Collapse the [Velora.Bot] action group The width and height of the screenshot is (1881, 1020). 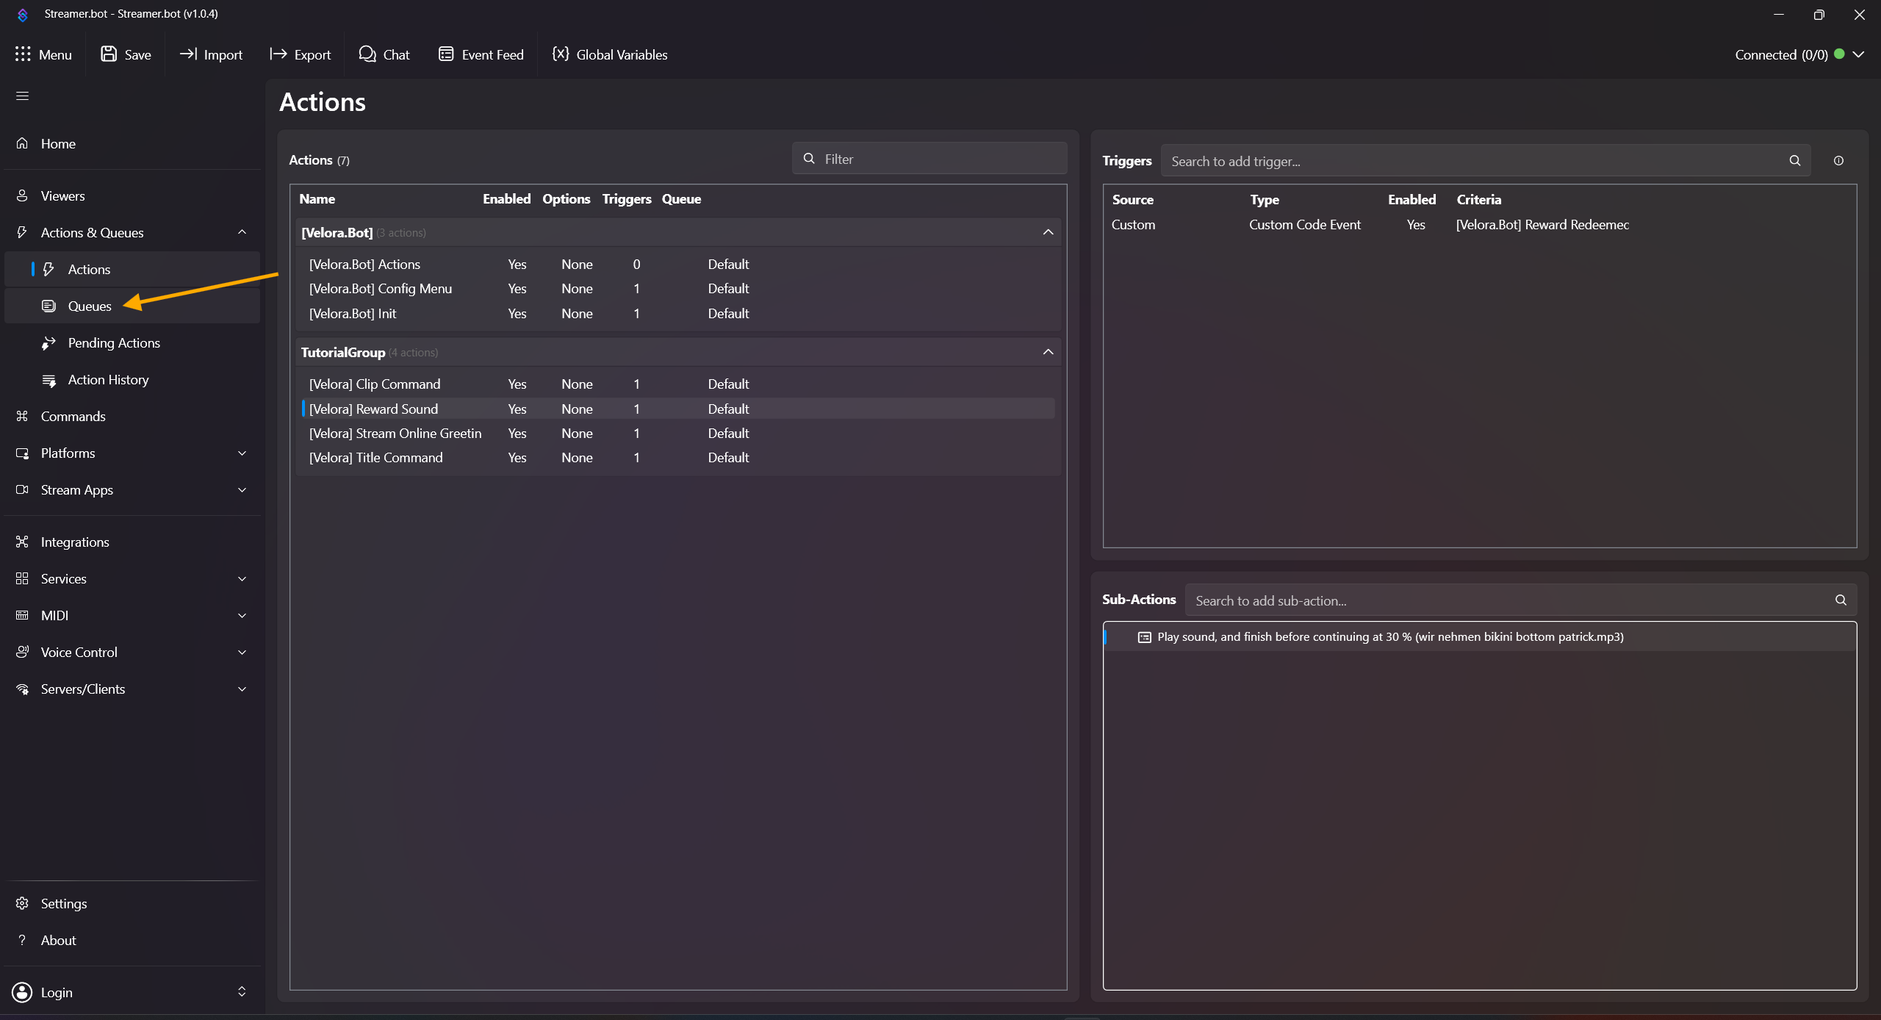click(x=1048, y=232)
